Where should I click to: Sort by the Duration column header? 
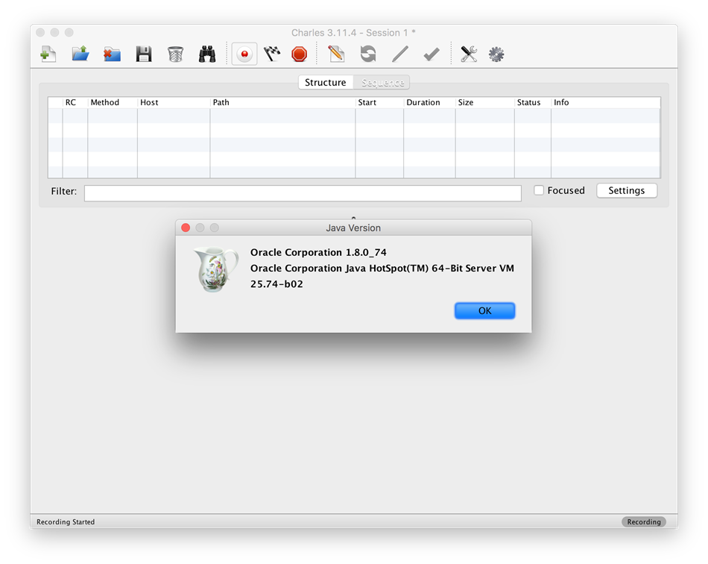429,103
